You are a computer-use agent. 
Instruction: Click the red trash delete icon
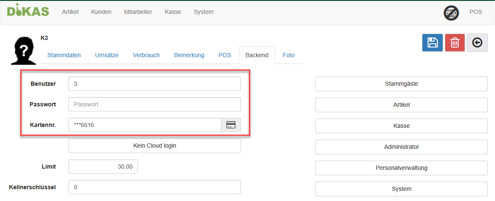click(x=455, y=43)
